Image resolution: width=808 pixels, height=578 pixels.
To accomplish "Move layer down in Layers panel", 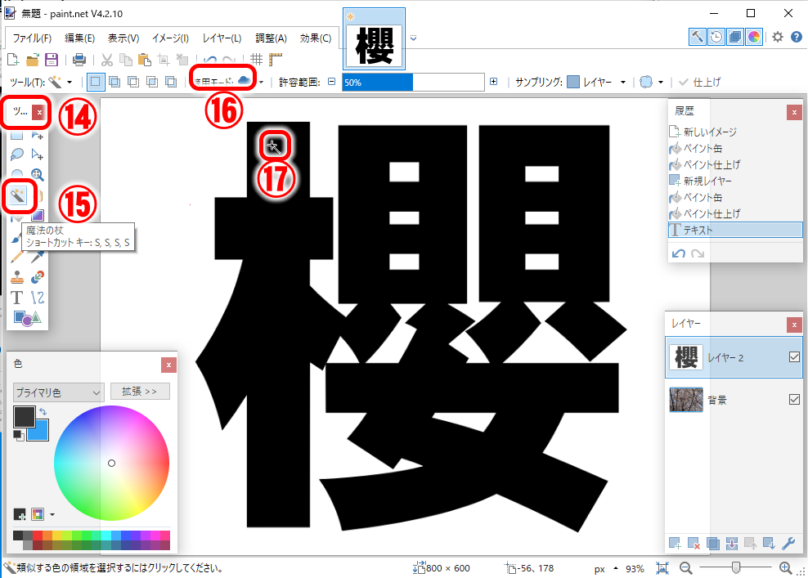I will (770, 543).
